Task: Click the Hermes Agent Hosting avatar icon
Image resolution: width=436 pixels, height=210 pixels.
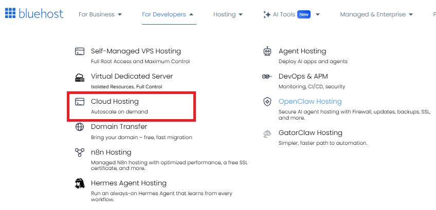Action: click(80, 184)
